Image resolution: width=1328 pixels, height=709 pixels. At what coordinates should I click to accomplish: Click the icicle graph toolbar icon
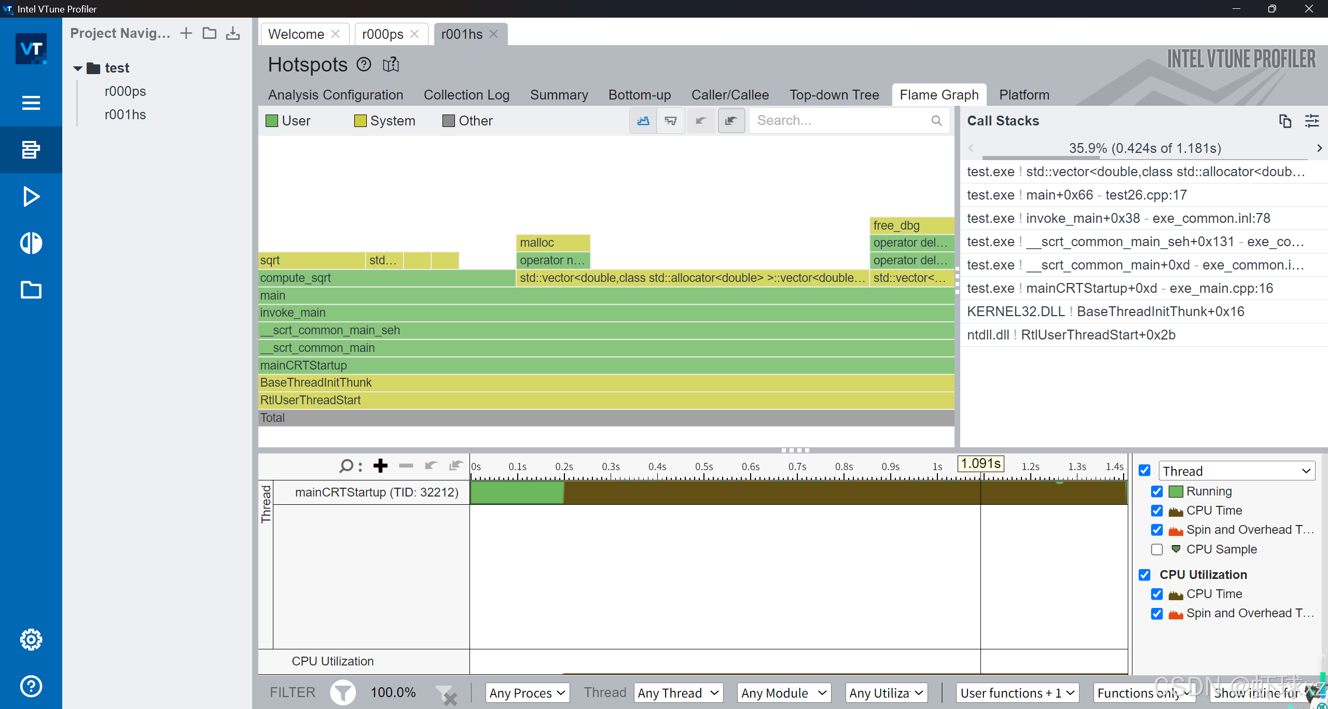point(671,121)
